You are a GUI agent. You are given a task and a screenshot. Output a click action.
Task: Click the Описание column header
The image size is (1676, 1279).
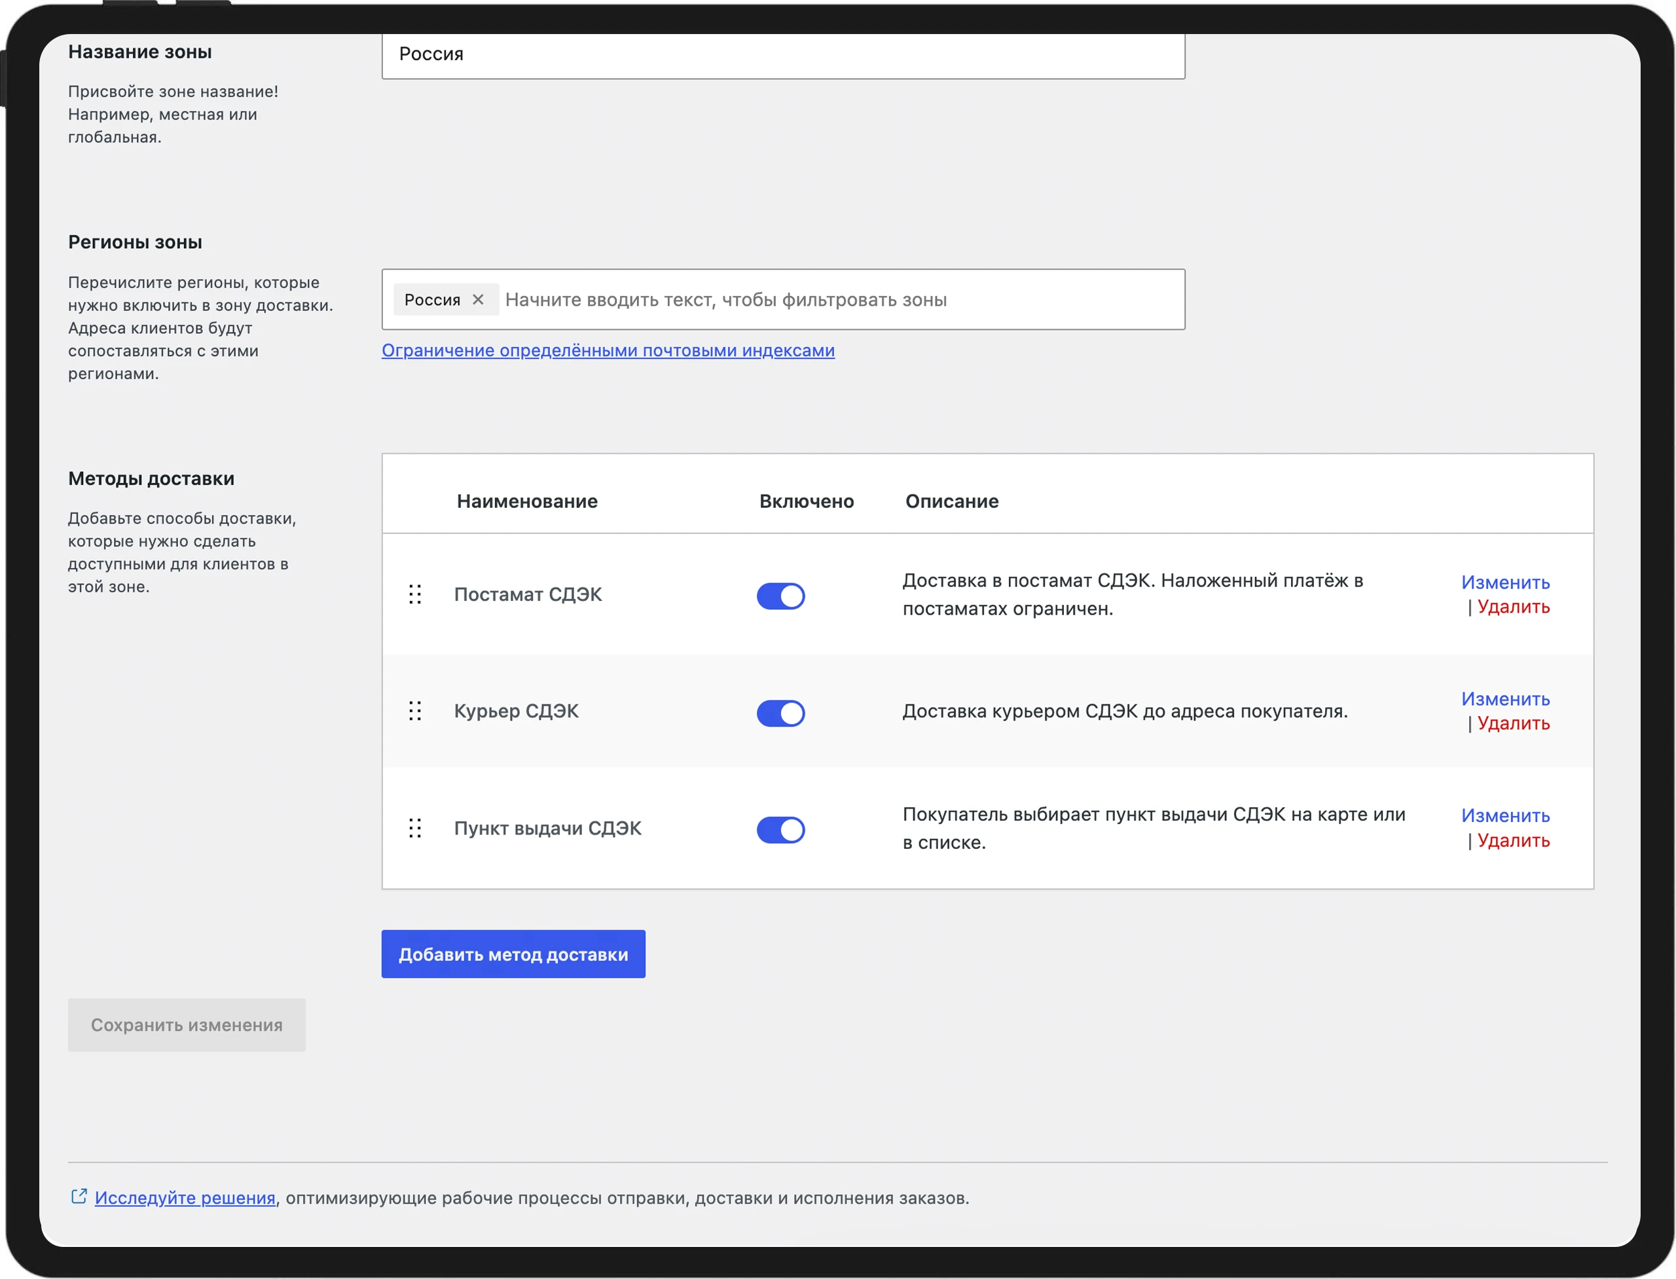tap(952, 501)
